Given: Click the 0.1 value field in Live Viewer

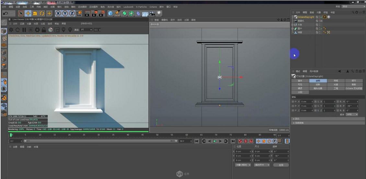Looking at the screenshot, I should click(97, 30).
